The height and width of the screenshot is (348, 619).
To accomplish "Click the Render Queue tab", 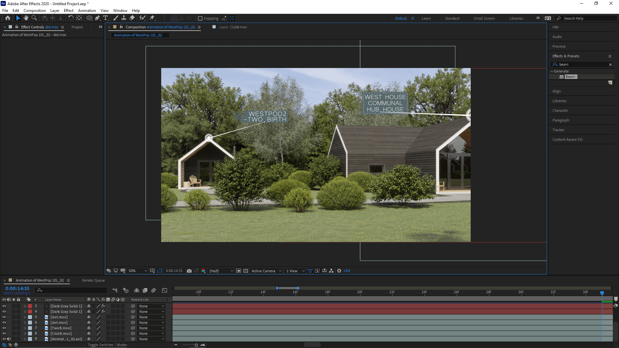I will 93,280.
